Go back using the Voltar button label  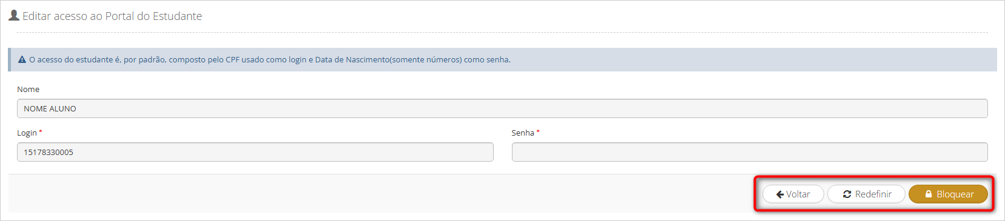pos(798,194)
